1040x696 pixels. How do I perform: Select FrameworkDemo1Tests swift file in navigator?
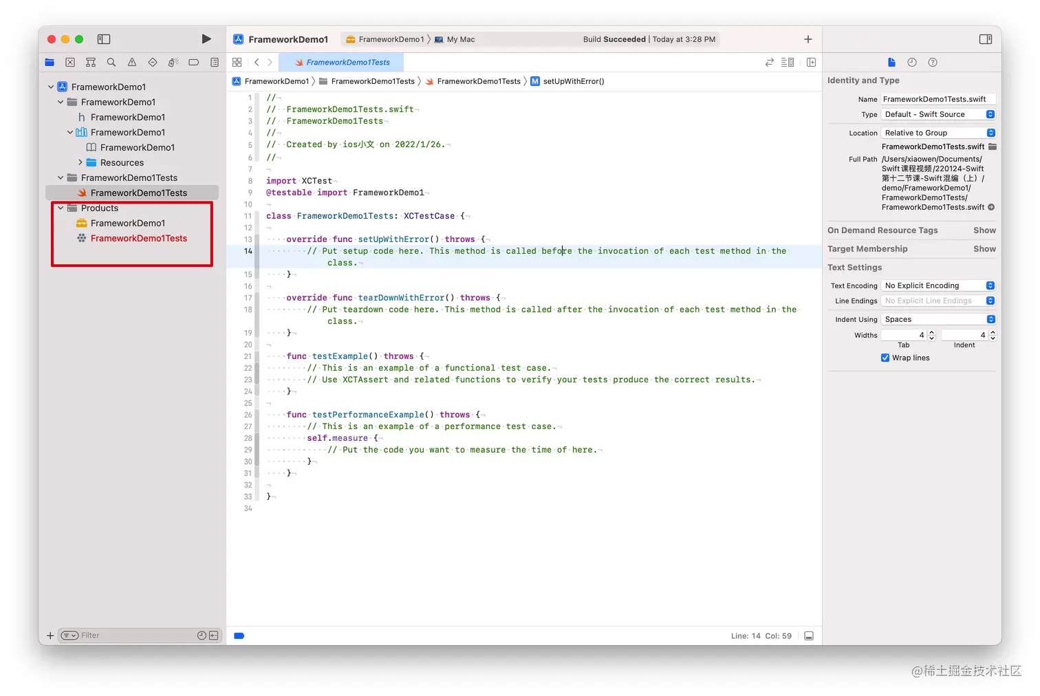coord(132,193)
